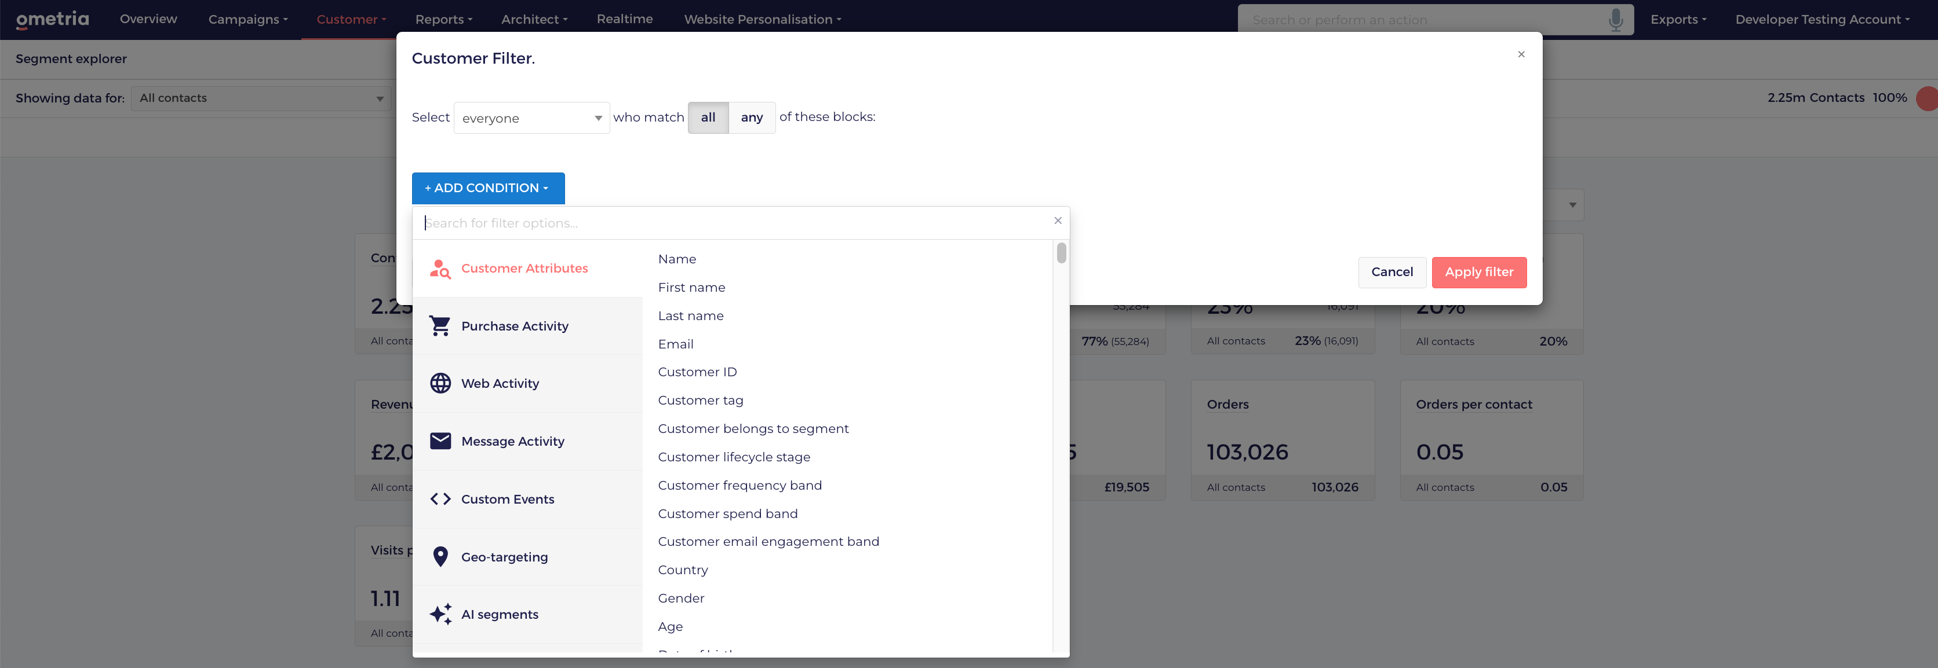Click the Web Activity globe icon

[440, 383]
